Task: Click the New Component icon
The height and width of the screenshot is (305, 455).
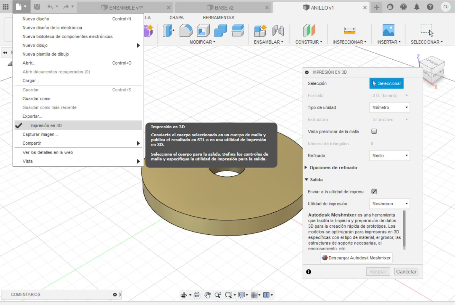Action: coord(260,30)
